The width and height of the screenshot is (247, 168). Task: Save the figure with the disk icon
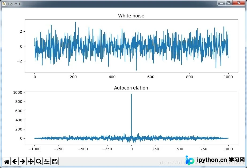[55, 161]
